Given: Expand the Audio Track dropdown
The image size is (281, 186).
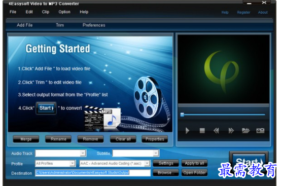Looking at the screenshot, I should pyautogui.click(x=83, y=153).
